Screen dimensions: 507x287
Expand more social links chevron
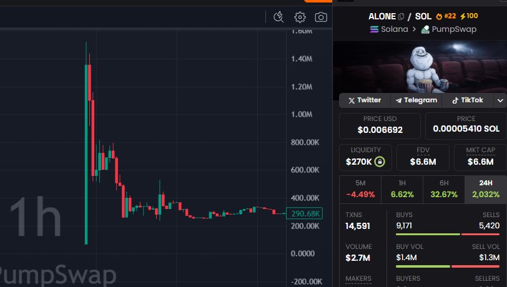coord(500,100)
